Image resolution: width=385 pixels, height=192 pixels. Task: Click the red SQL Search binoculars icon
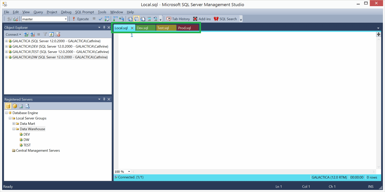point(216,19)
